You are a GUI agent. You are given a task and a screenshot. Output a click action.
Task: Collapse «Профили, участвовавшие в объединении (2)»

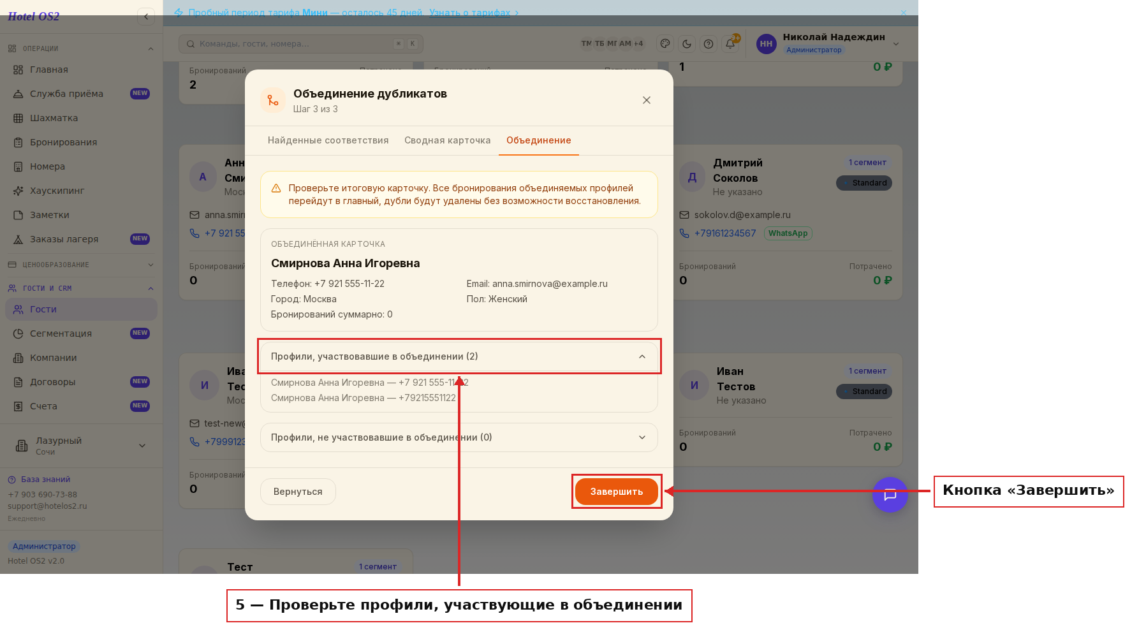459,356
